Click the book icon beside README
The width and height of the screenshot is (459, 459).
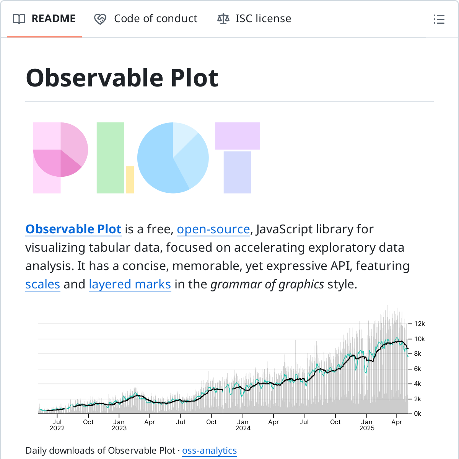click(x=19, y=19)
